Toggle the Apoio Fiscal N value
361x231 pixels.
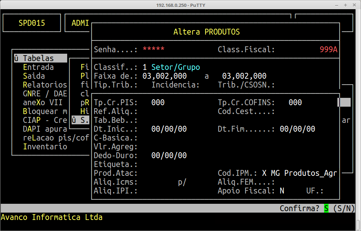(282, 191)
